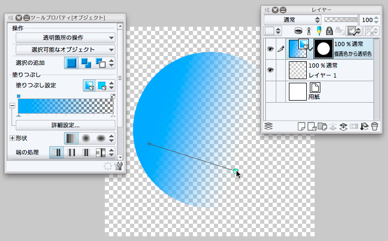This screenshot has height=241, width=388.
Task: Choose the second fill setting icon
Action: 102,85
